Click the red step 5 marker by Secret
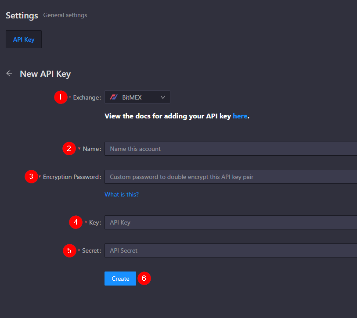This screenshot has width=357, height=318. coord(69,250)
